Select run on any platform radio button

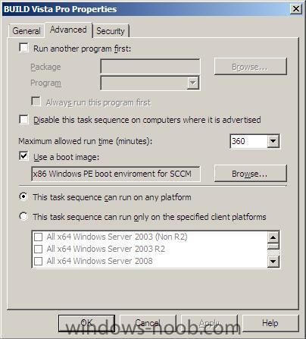pos(23,196)
